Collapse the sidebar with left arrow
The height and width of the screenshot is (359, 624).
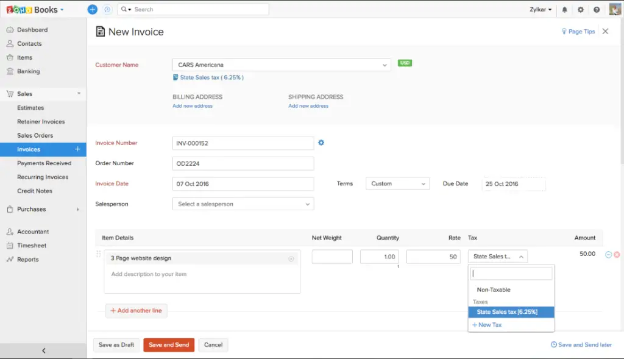coord(43,350)
